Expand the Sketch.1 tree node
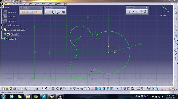 tap(5, 34)
